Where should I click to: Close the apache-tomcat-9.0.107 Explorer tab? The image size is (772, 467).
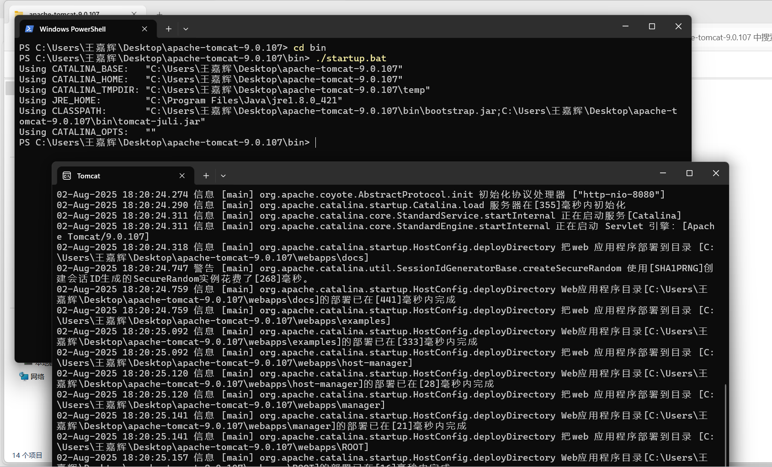pyautogui.click(x=134, y=13)
